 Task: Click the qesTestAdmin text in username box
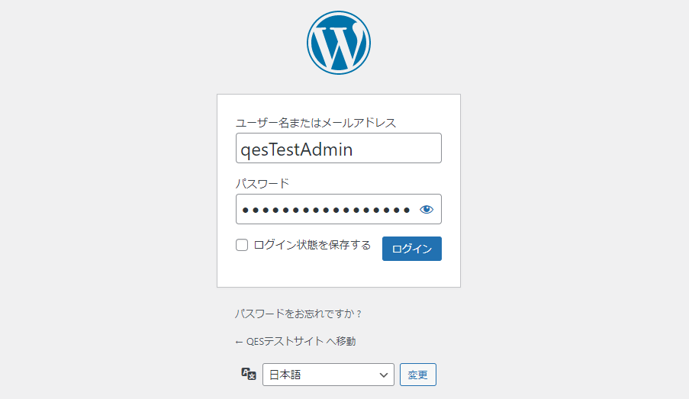point(297,149)
